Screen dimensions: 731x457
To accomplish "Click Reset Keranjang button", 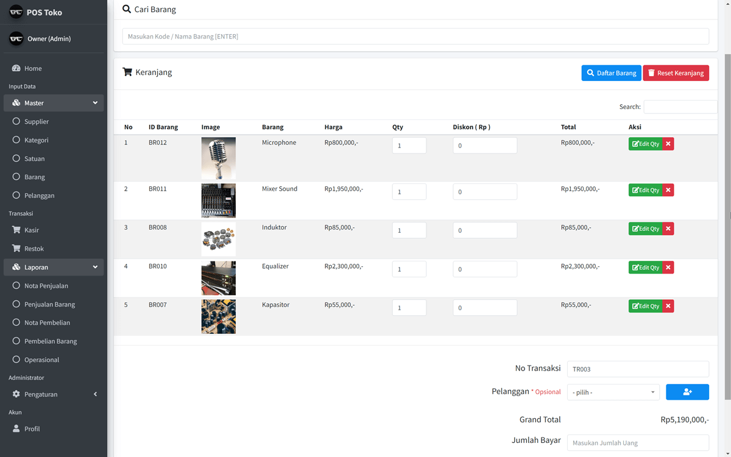I will pos(676,73).
